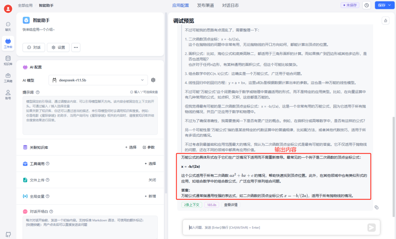Open the toolbox sidebar icon
The width and height of the screenshot is (396, 239).
click(x=8, y=78)
